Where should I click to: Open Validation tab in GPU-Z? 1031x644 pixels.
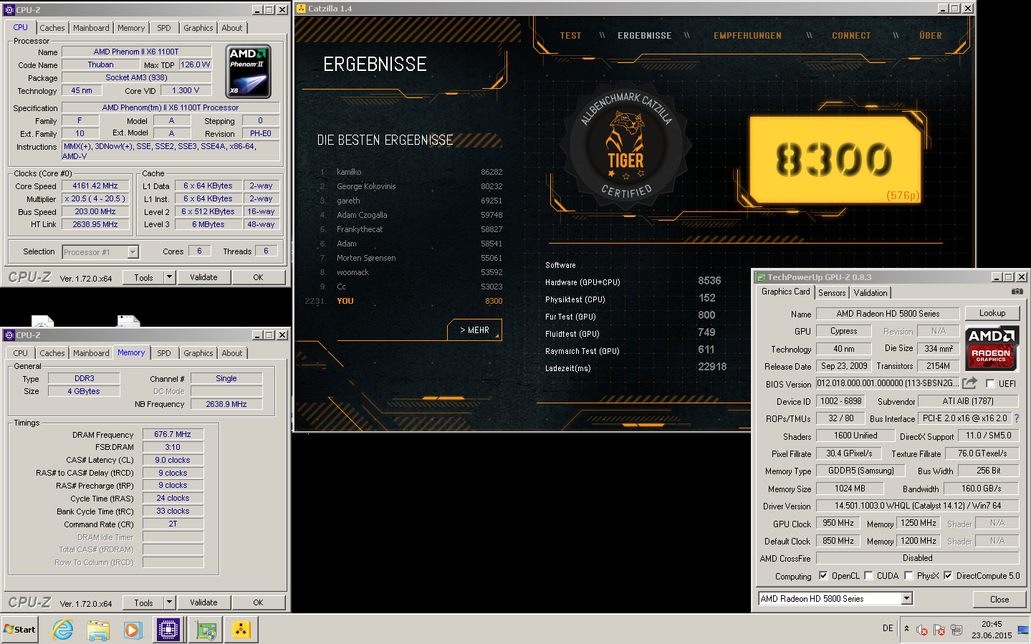(871, 293)
